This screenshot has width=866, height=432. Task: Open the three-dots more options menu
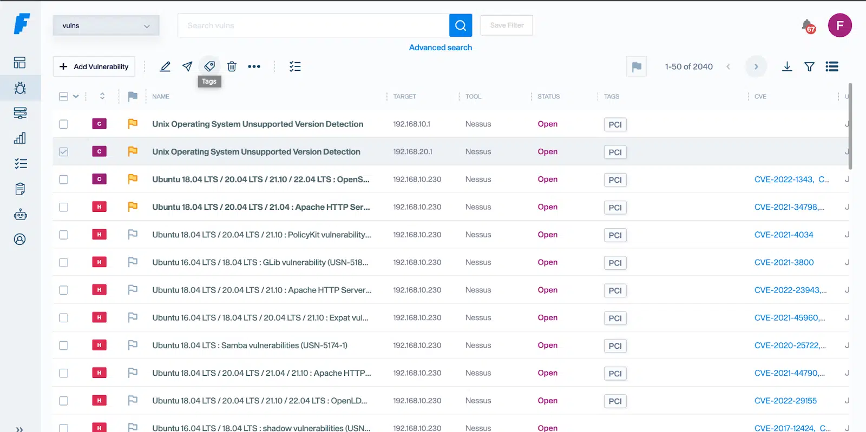coord(254,67)
